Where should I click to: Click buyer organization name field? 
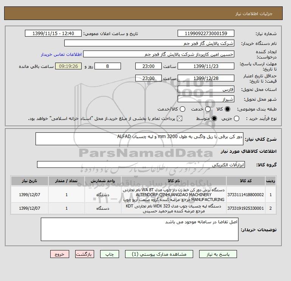(149, 43)
